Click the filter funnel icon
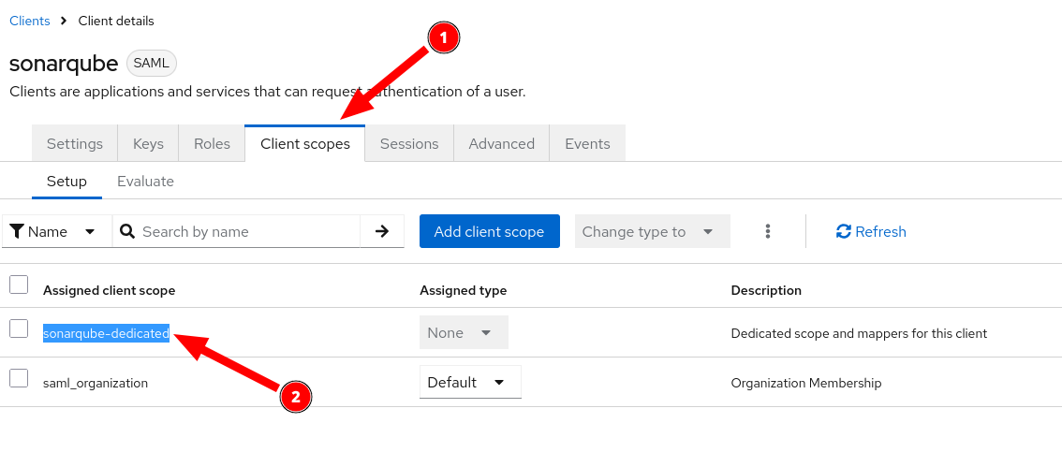Viewport: 1062px width, 467px height. pyautogui.click(x=18, y=231)
